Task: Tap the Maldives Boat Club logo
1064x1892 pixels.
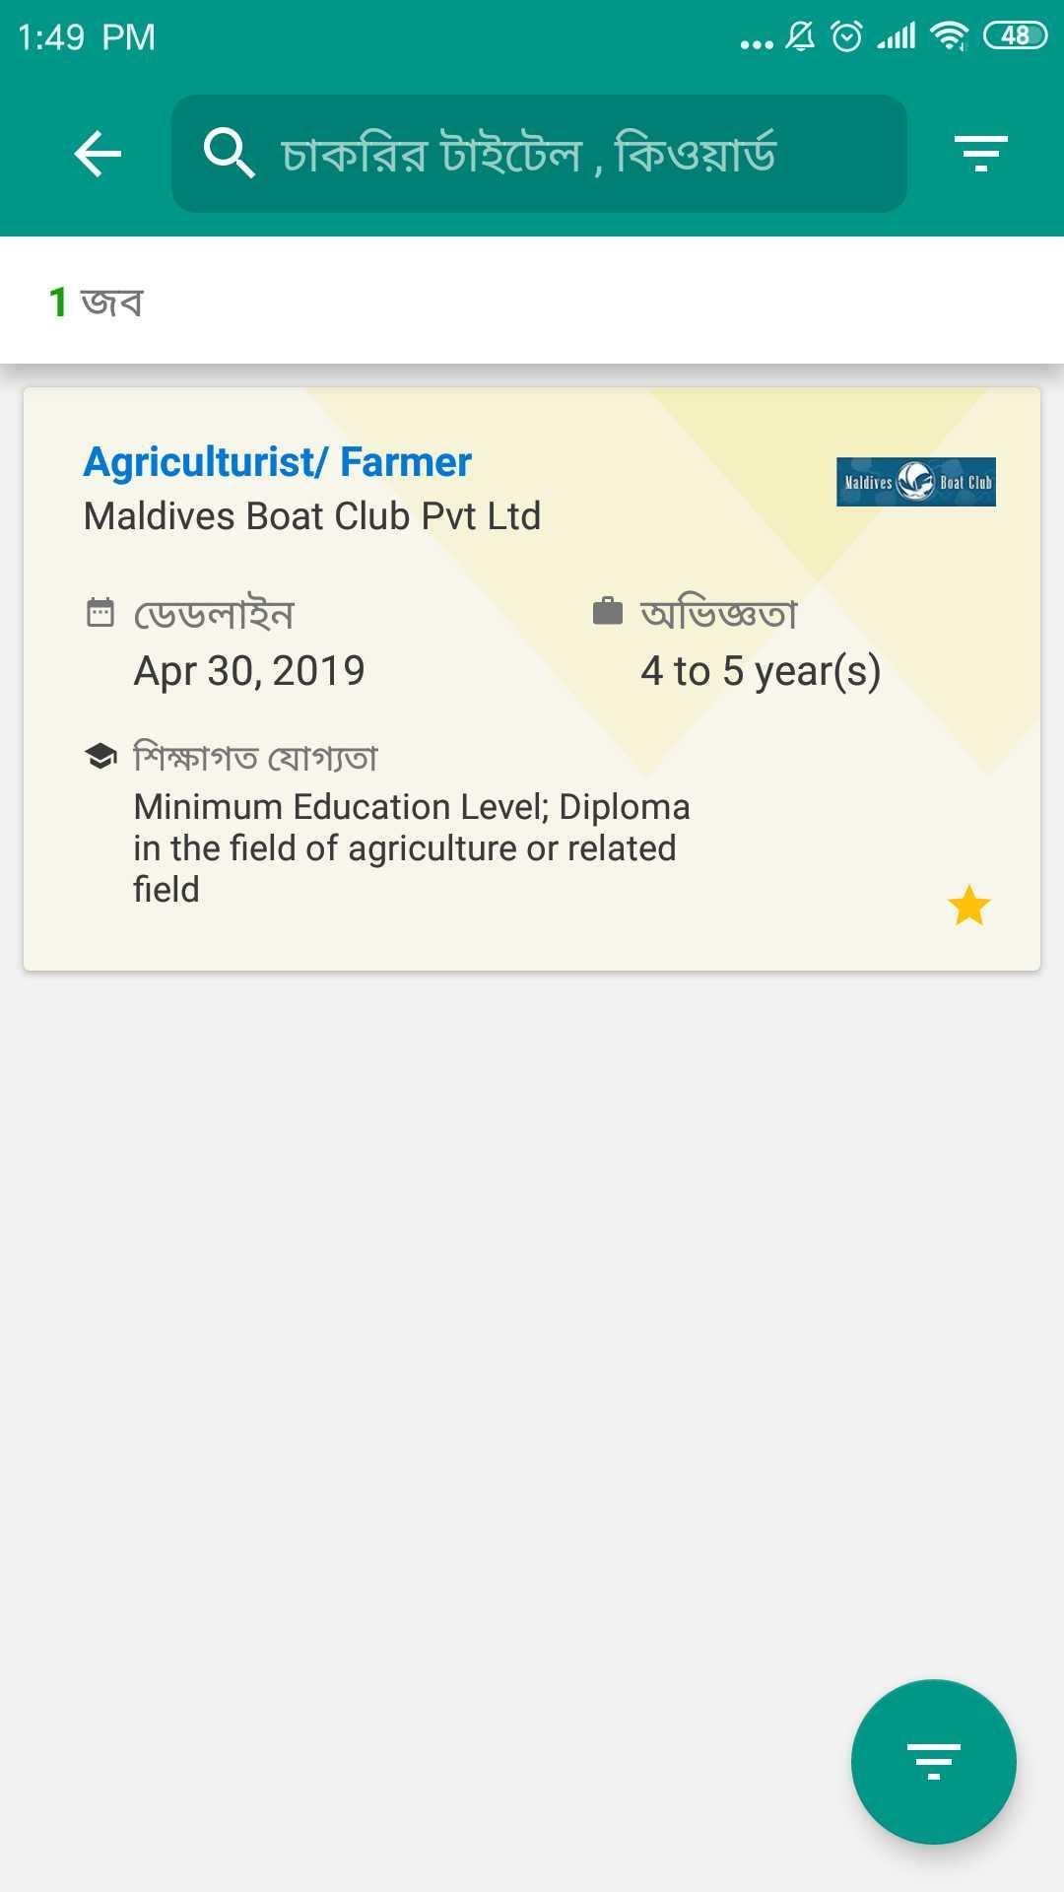Action: [x=916, y=482]
